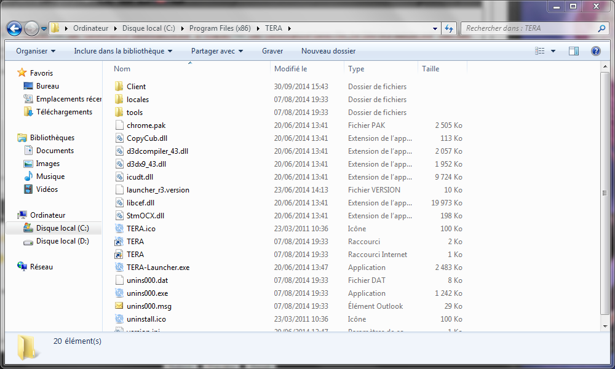The image size is (615, 369).
Task: Open Inclure dans la bibliothèque menu
Action: point(123,51)
